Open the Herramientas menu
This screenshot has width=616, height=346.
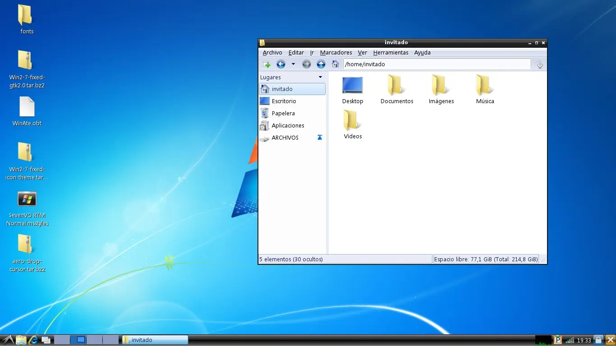(x=391, y=53)
